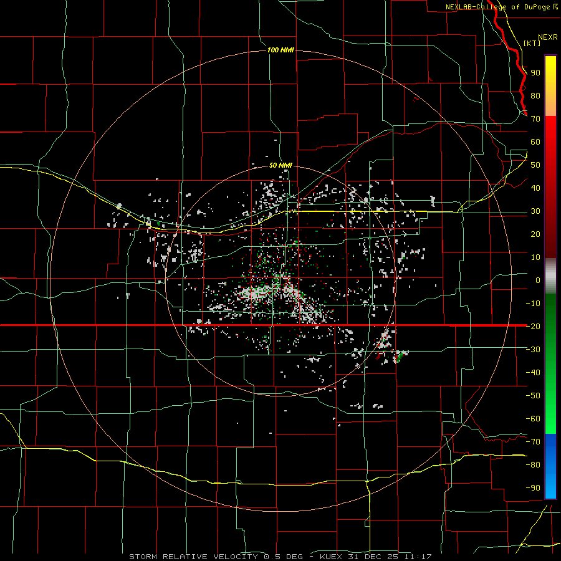Click the -40 value on the velocity scale

pyautogui.click(x=533, y=373)
